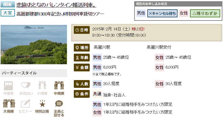Click the 男性 condition 1年以内に結婚相手 line
223x117 pixels.
click(138, 105)
